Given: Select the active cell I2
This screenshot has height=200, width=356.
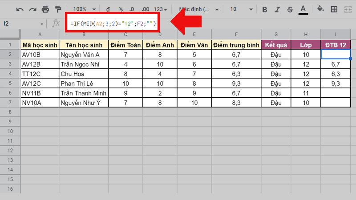Looking at the screenshot, I should click(x=336, y=55).
